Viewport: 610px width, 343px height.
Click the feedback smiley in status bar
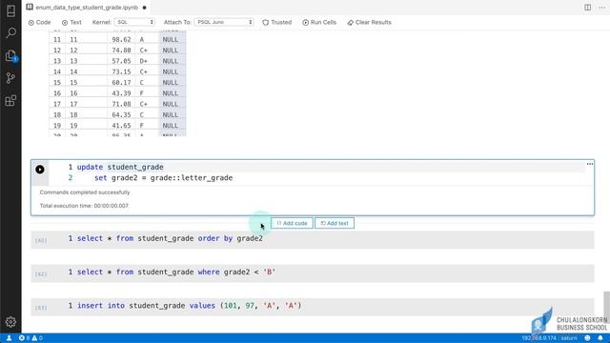587,338
